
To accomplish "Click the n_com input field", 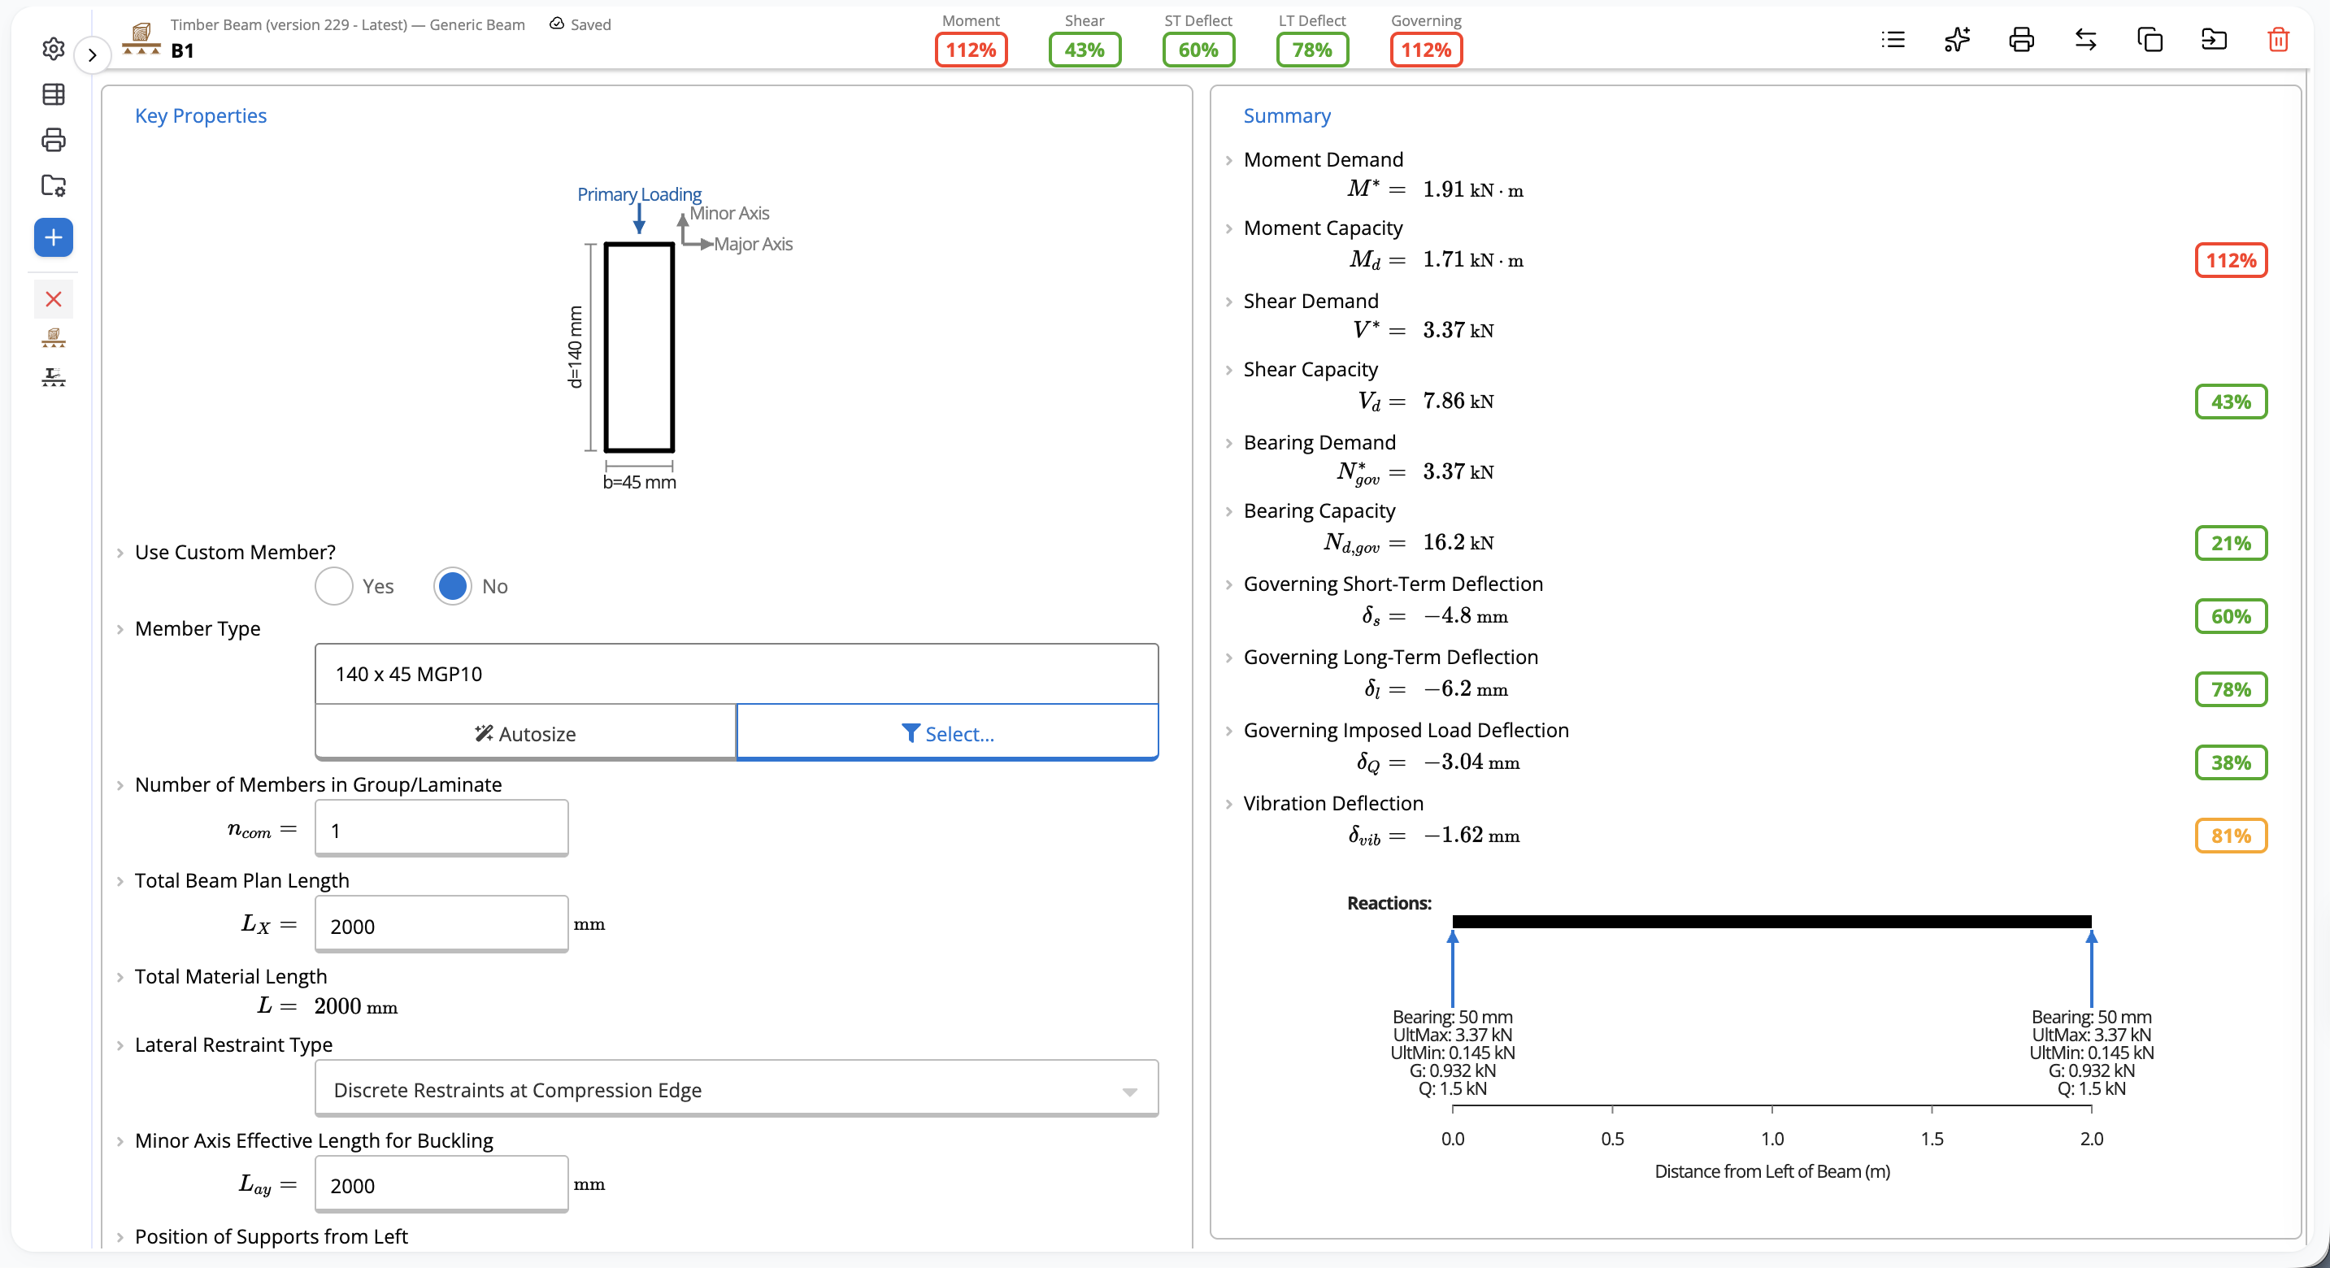I will pyautogui.click(x=441, y=828).
